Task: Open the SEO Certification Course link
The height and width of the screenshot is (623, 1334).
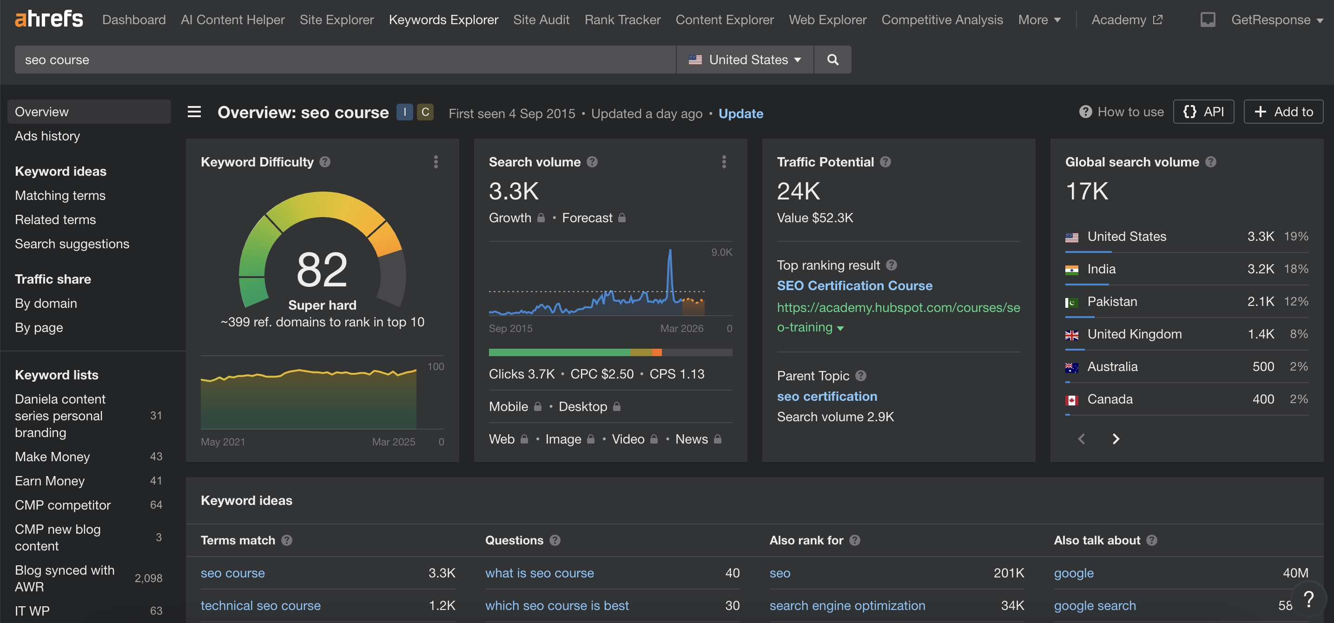Action: point(854,285)
